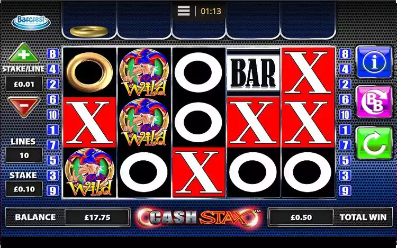Click the gold ring in top collector slot

tap(89, 31)
